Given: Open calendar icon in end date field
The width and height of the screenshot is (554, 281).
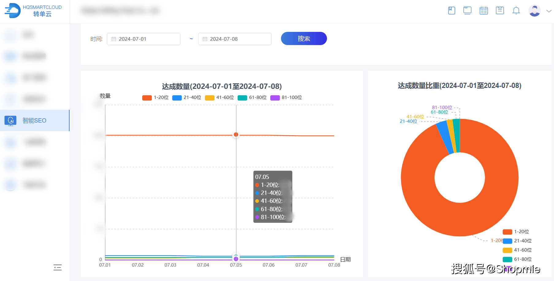Looking at the screenshot, I should pyautogui.click(x=205, y=39).
